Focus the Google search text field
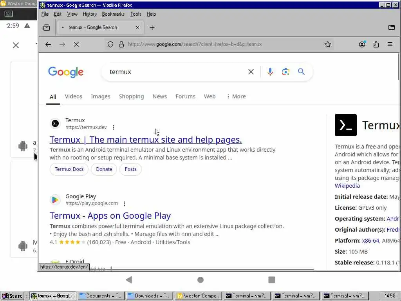 click(177, 72)
